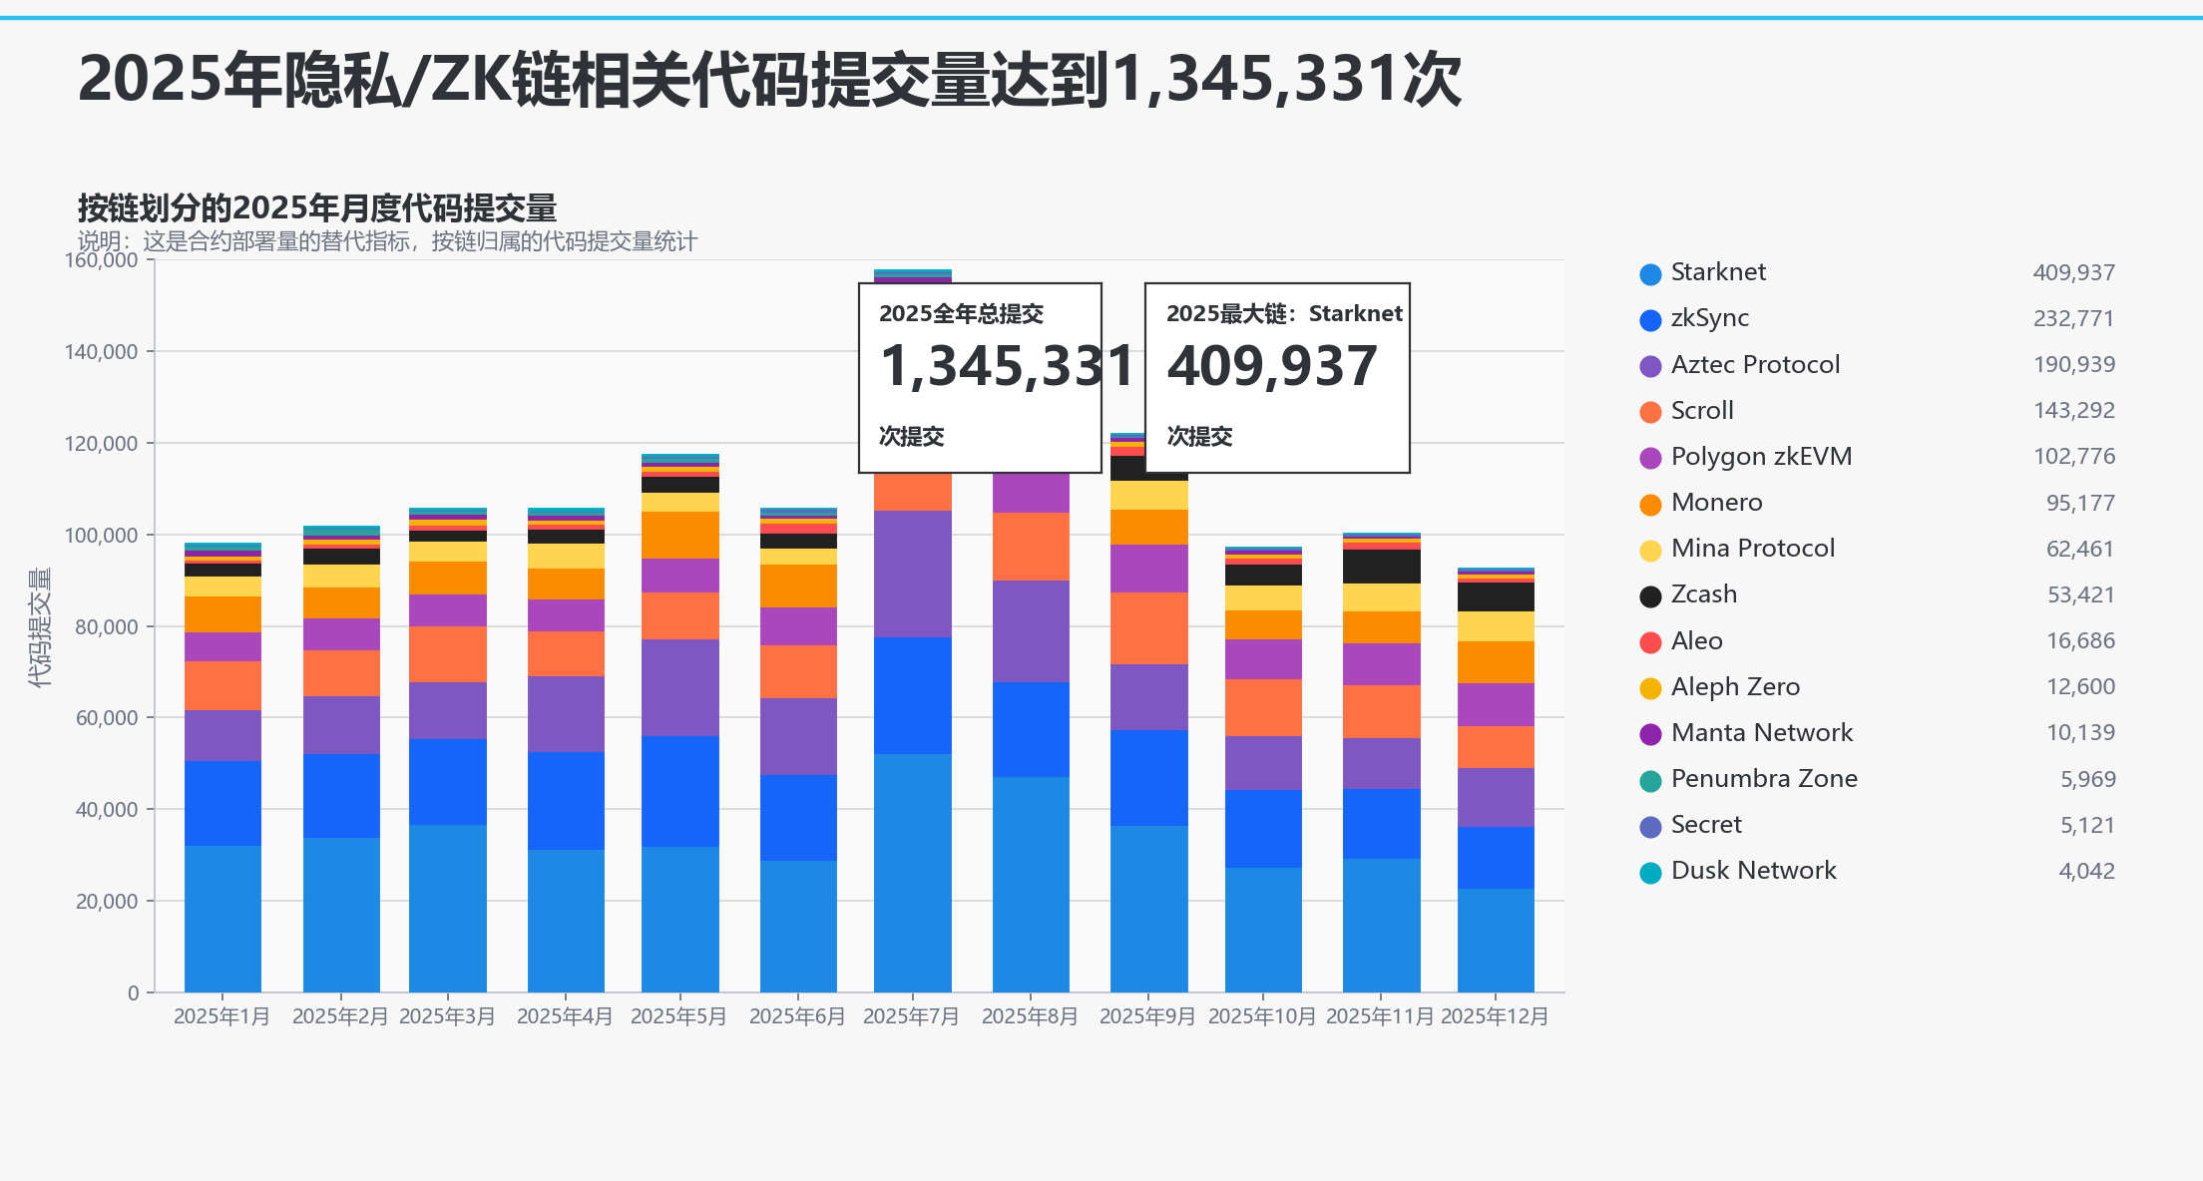Click the 102,776 value beside Polygon zkEVM
The height and width of the screenshot is (1181, 2203).
2074,456
